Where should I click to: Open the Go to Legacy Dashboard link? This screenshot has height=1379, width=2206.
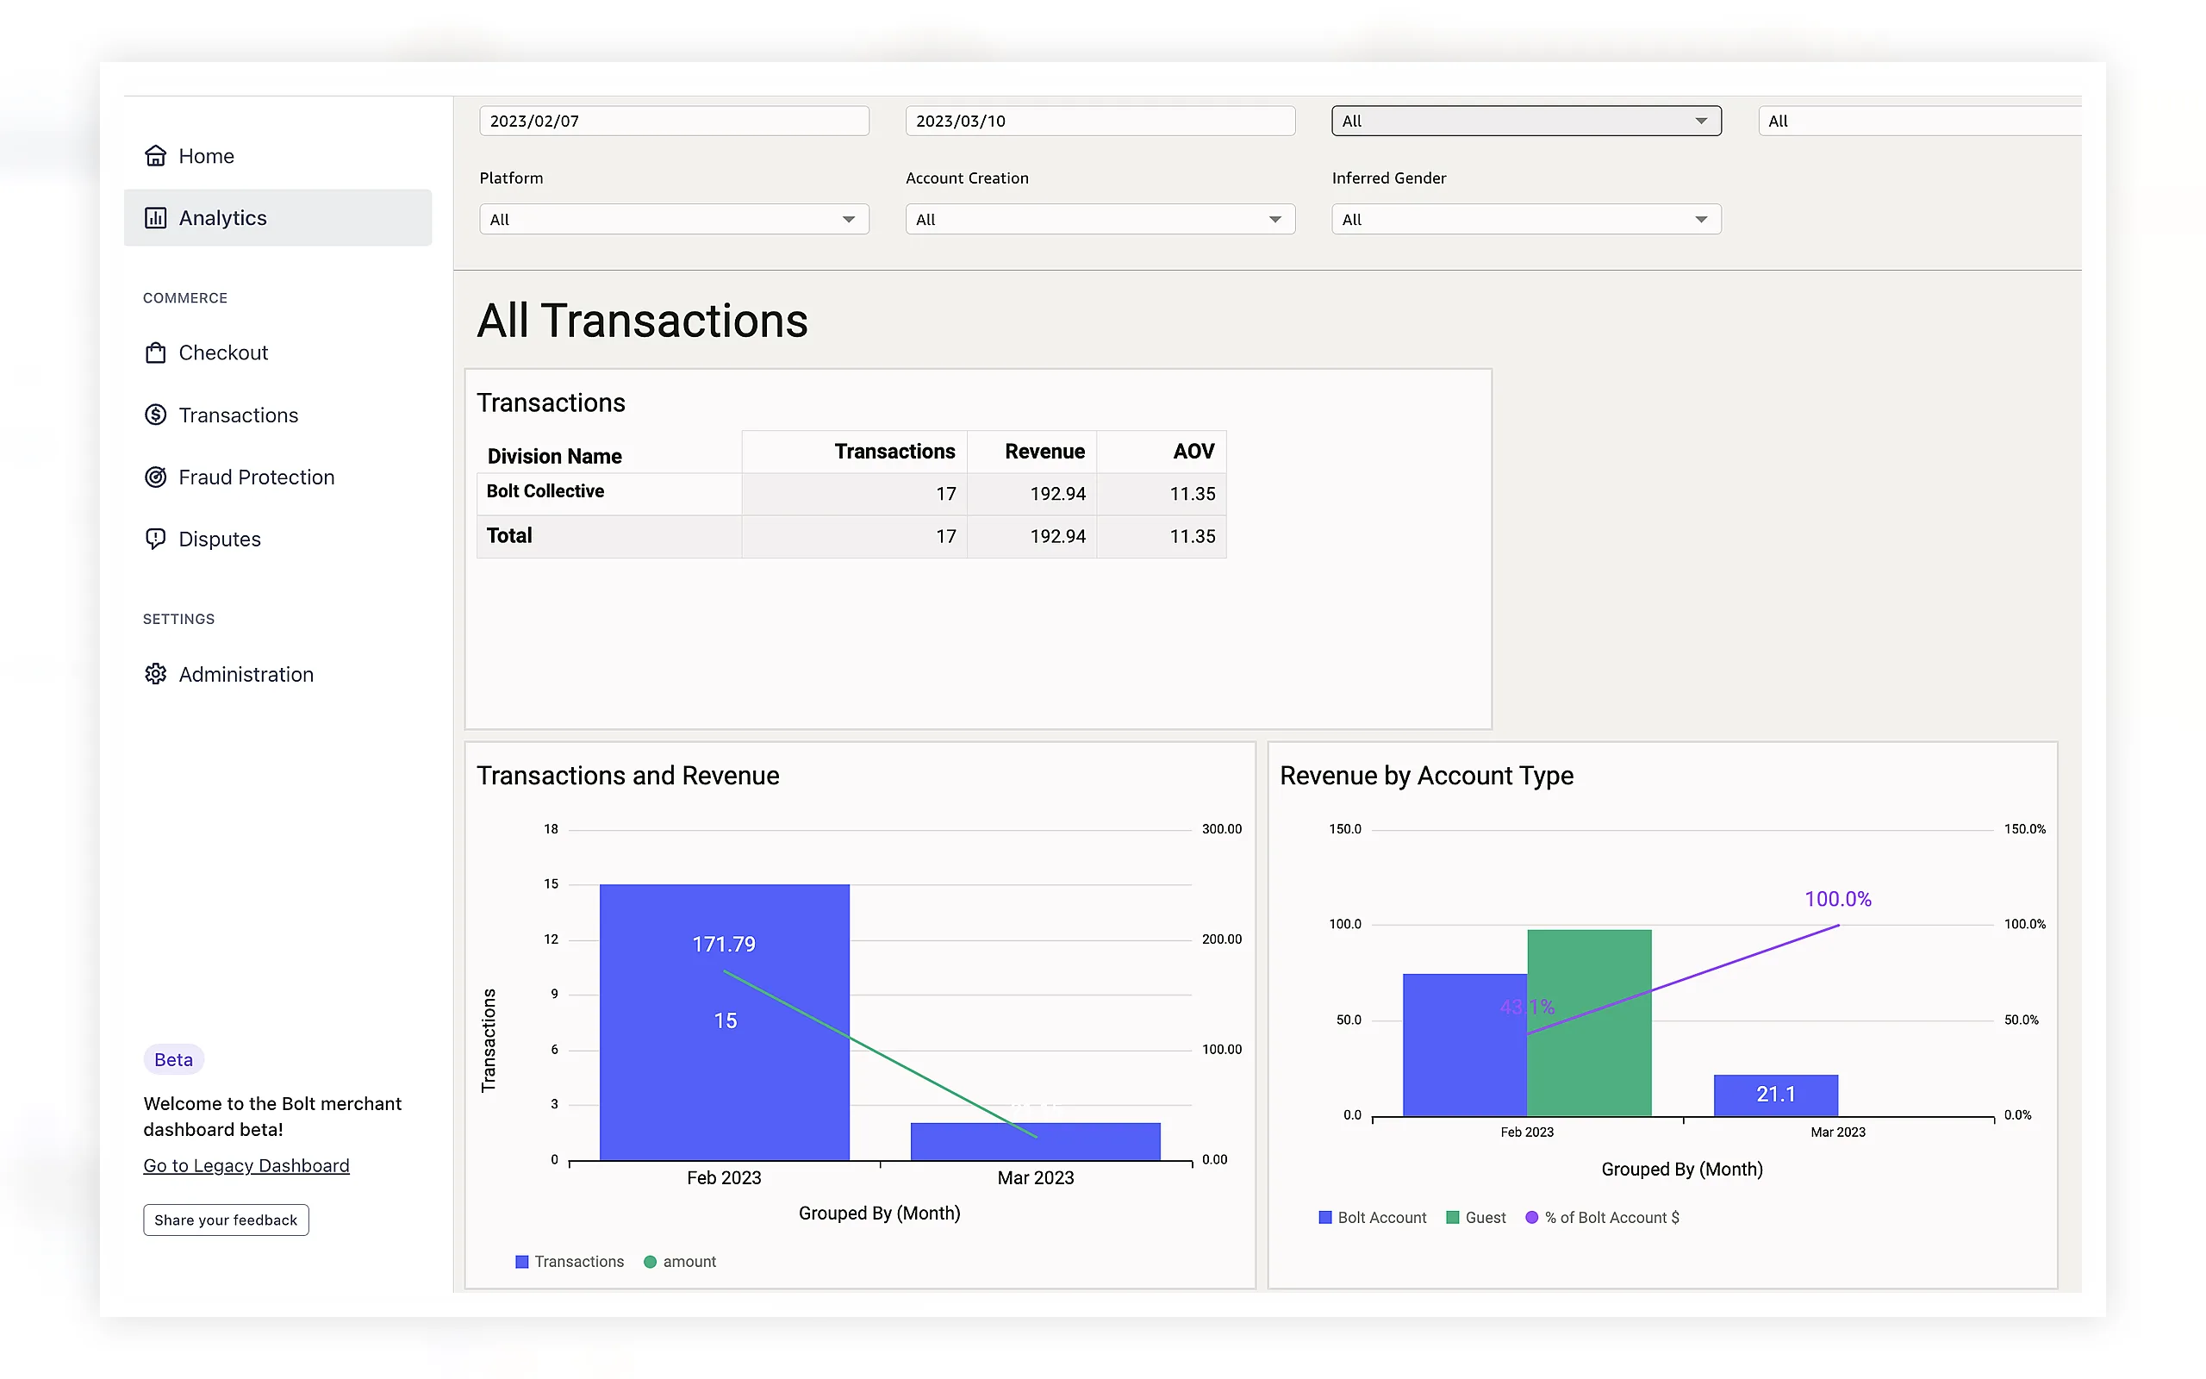(246, 1165)
